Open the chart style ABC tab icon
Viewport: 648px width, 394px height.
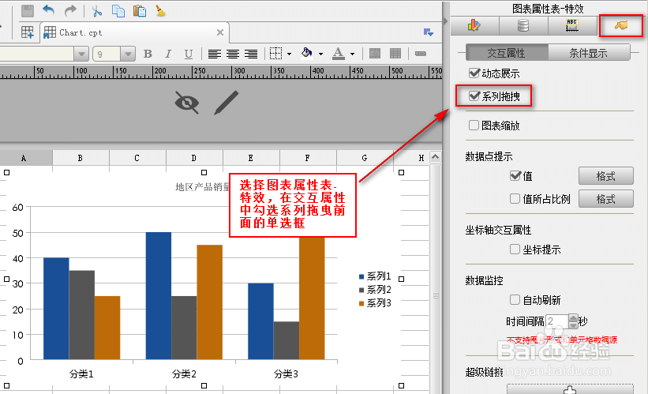[x=572, y=25]
